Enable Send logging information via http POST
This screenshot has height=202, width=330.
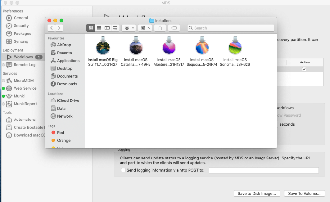(x=123, y=170)
